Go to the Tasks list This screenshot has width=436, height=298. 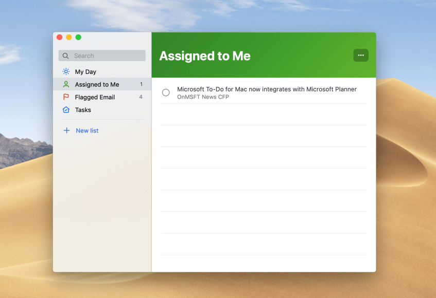coord(83,110)
